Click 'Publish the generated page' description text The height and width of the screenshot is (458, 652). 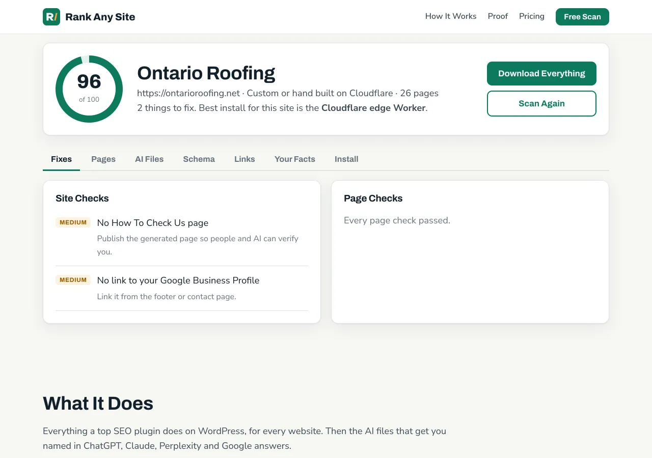[198, 245]
